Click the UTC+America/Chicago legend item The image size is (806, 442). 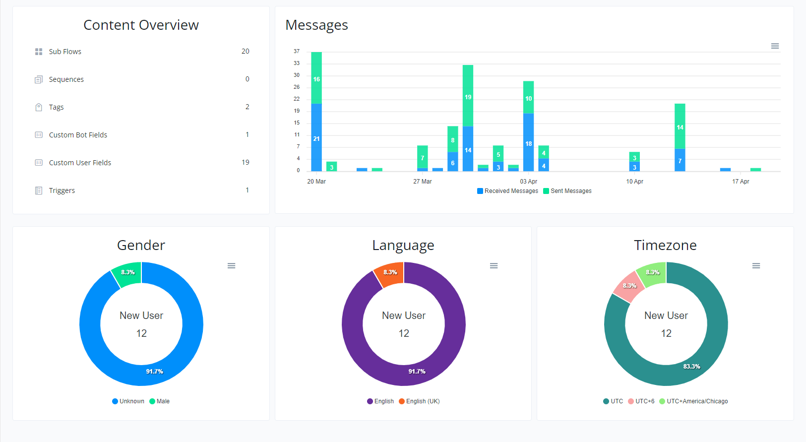(x=693, y=401)
